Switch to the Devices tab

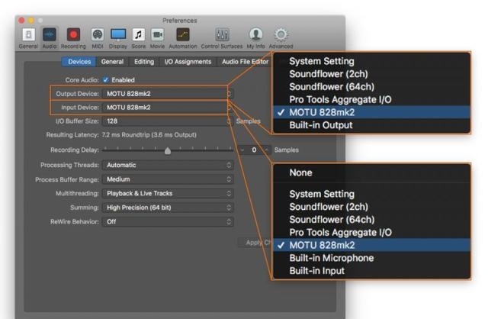click(x=79, y=62)
